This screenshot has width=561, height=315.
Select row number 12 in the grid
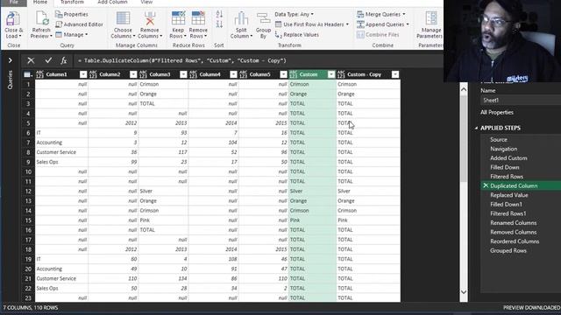pyautogui.click(x=28, y=191)
